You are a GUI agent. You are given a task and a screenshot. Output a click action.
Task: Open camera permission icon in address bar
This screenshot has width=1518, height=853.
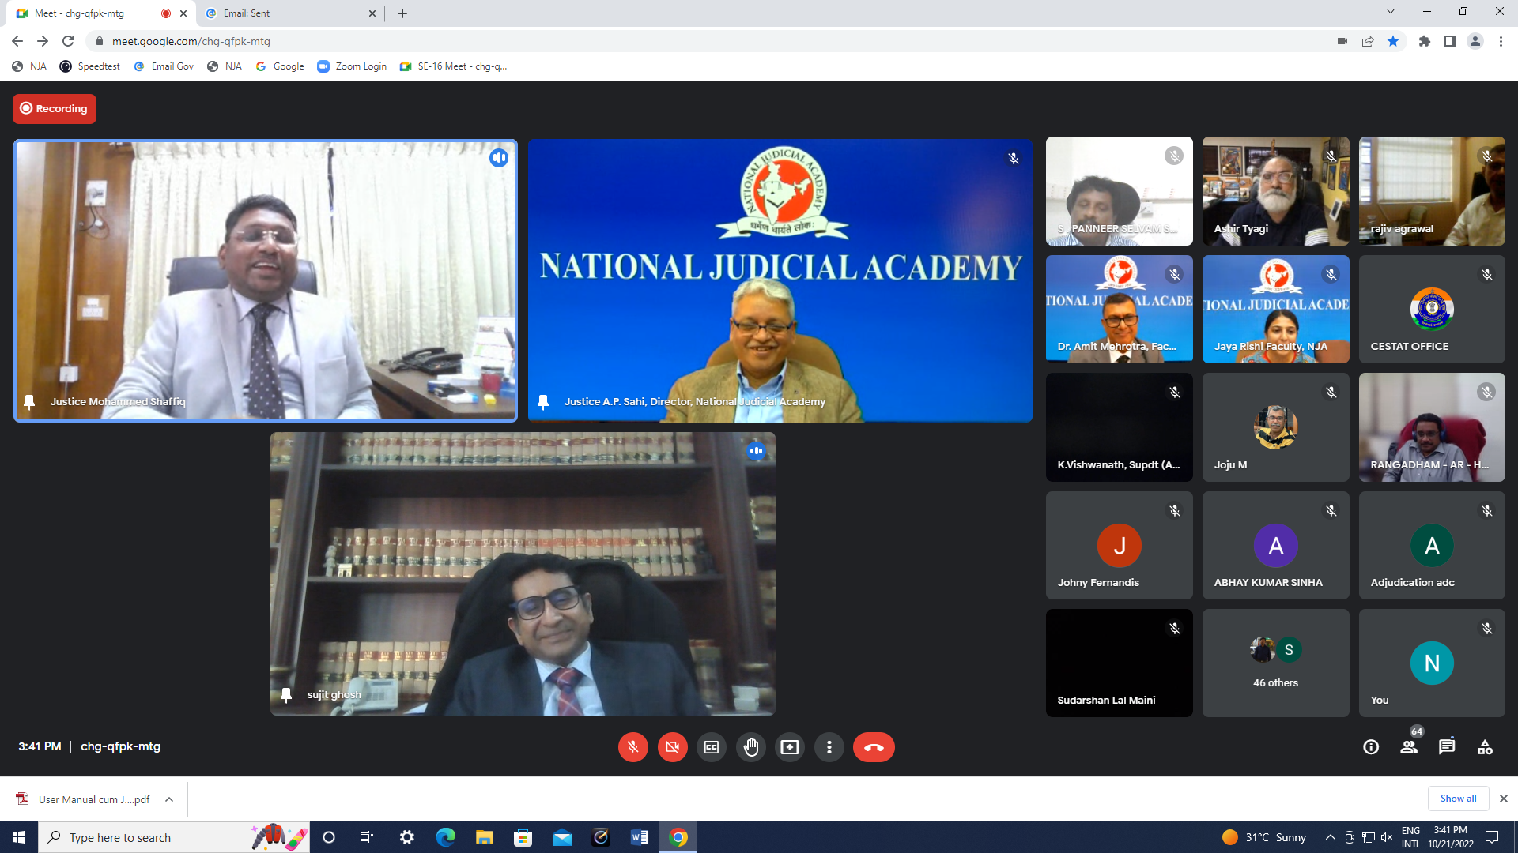pos(1342,41)
